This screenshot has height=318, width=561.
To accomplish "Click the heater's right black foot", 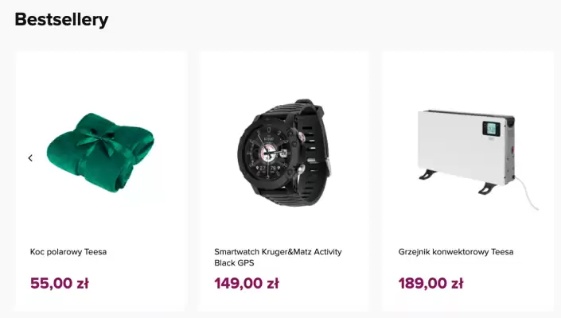I will pyautogui.click(x=487, y=188).
